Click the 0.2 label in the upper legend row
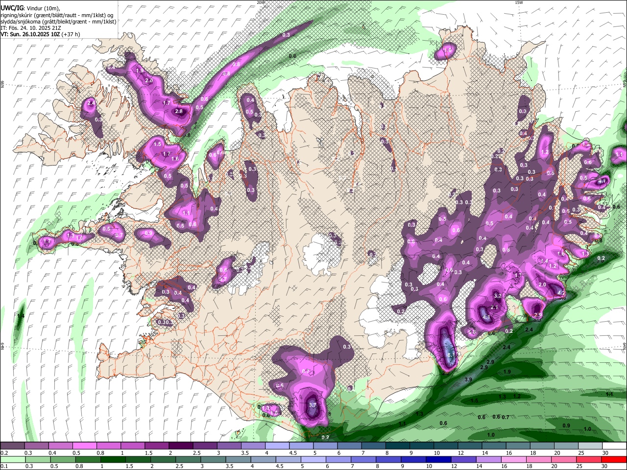Image resolution: width=627 pixels, height=470 pixels. pyautogui.click(x=4, y=453)
